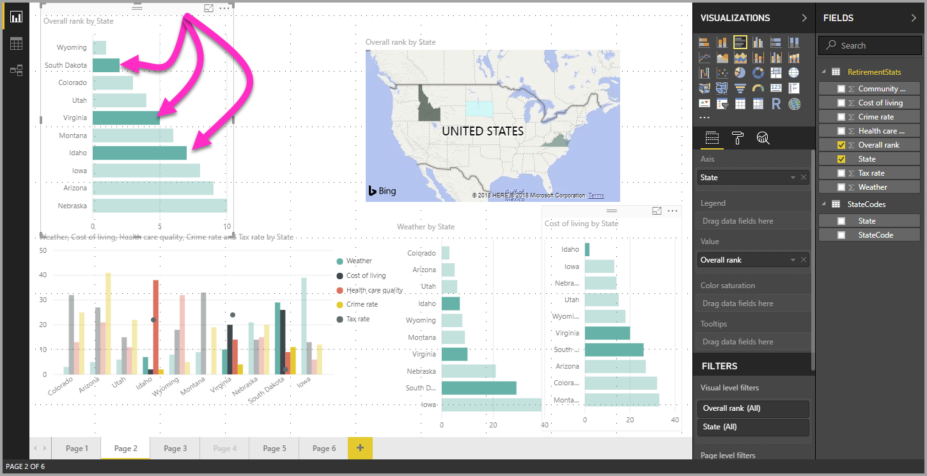Select the card visual with 123

(776, 88)
